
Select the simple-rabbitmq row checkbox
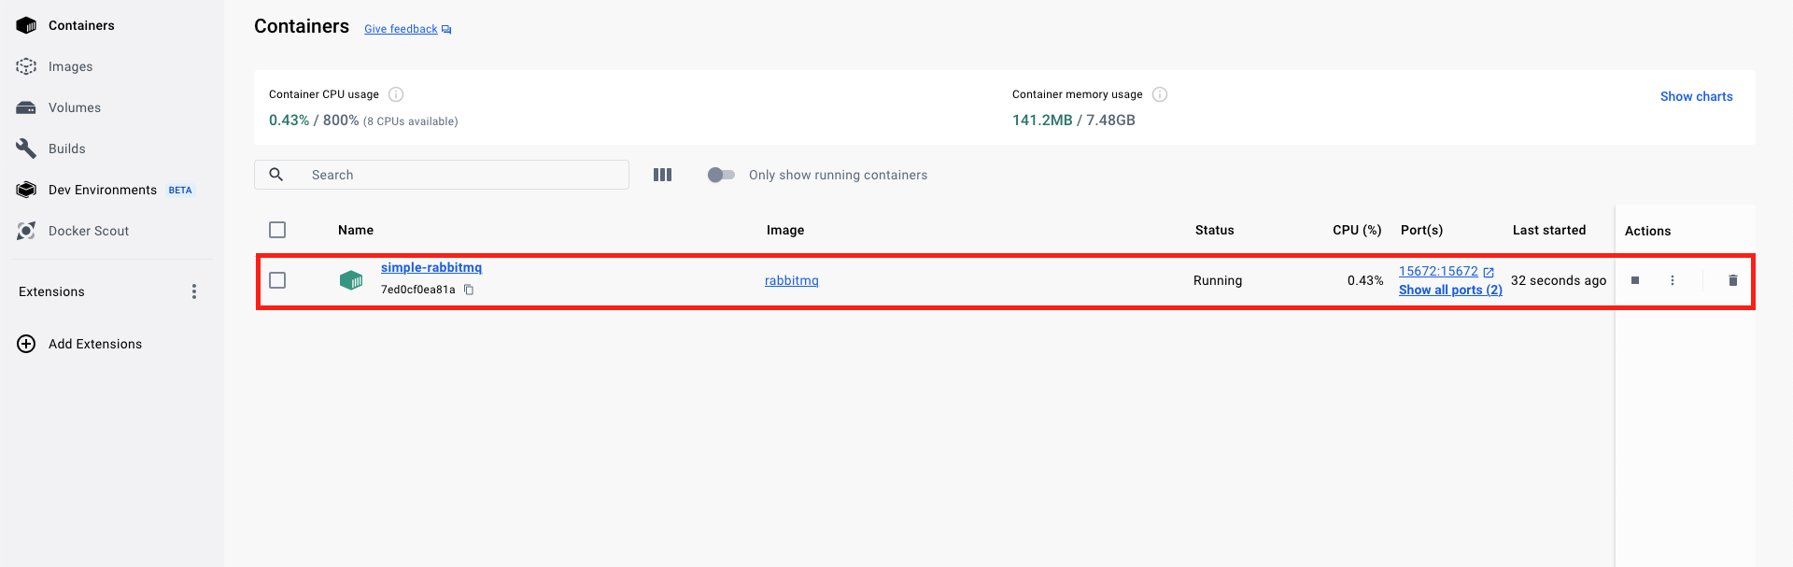pos(277,280)
